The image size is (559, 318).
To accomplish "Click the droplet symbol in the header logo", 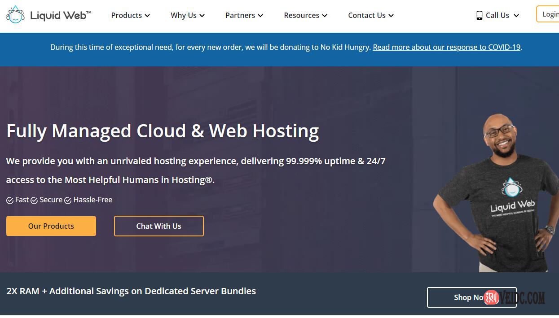I will pos(15,14).
